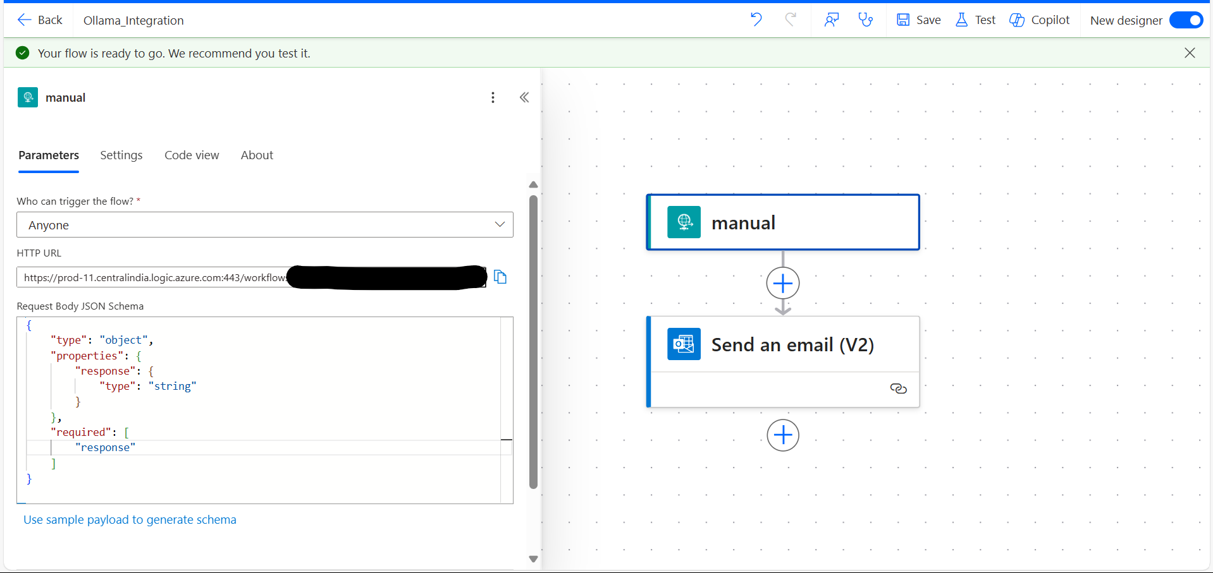Dismiss the flow ready notification banner
The height and width of the screenshot is (573, 1213).
(x=1190, y=53)
